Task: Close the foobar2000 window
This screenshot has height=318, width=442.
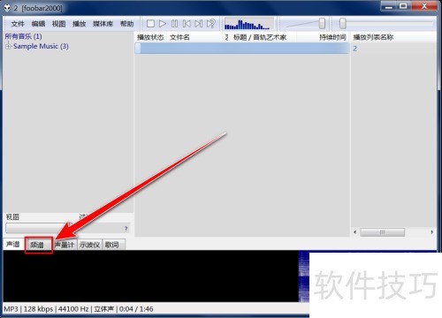Action: [x=424, y=6]
